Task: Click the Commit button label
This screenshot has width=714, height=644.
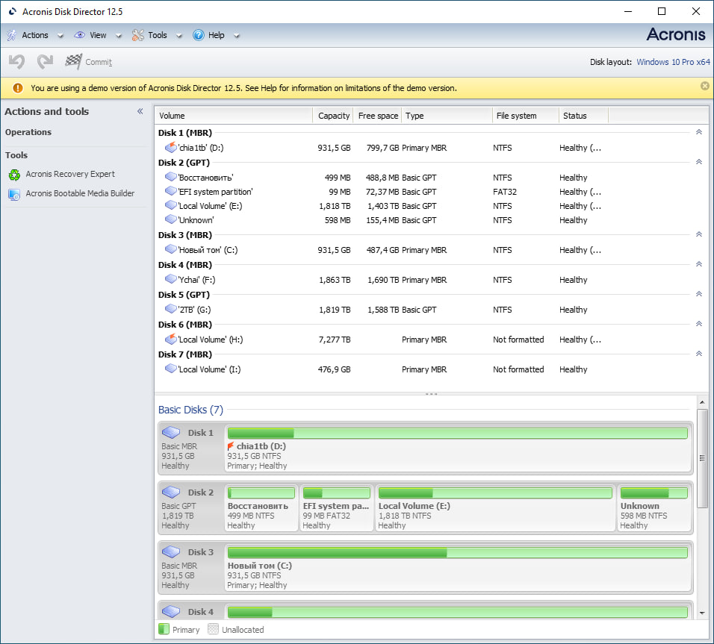Action: coord(99,62)
